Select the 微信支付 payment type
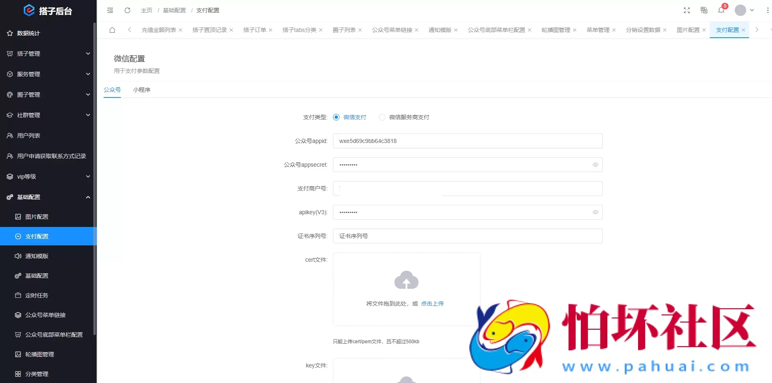Viewport: 772px width, 383px height. point(336,117)
